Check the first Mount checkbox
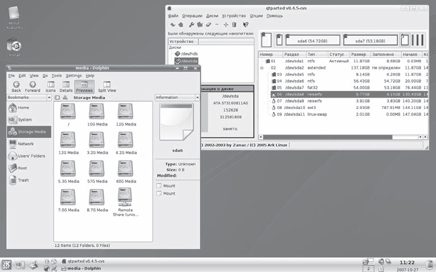The height and width of the screenshot is (272, 436). 159,186
